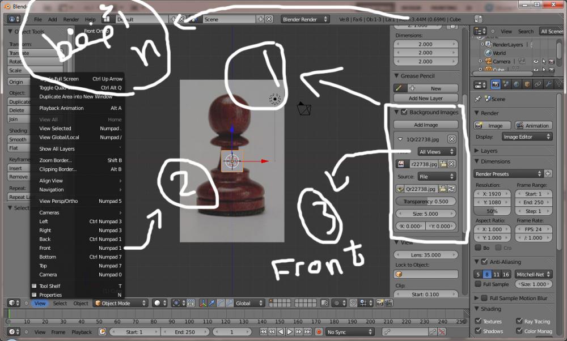Open the Object Mode dropdown
Image resolution: width=567 pixels, height=341 pixels.
point(121,303)
